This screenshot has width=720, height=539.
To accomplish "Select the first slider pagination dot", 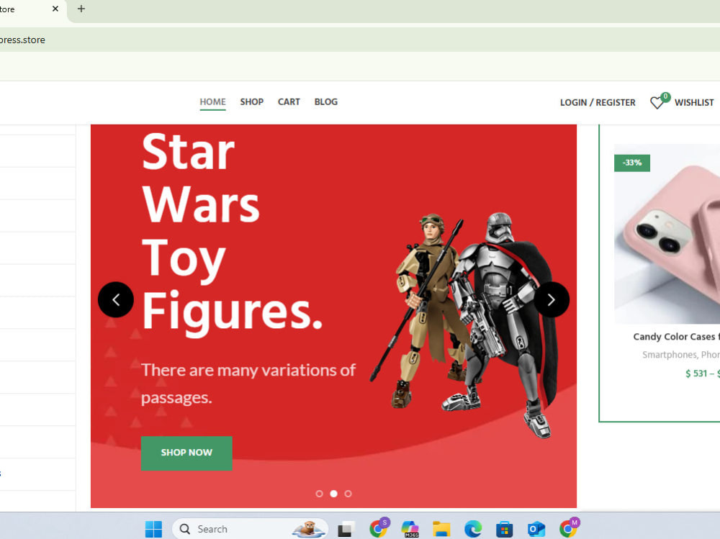I will (319, 494).
